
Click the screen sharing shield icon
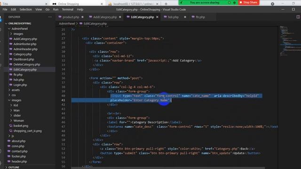[x=234, y=3]
